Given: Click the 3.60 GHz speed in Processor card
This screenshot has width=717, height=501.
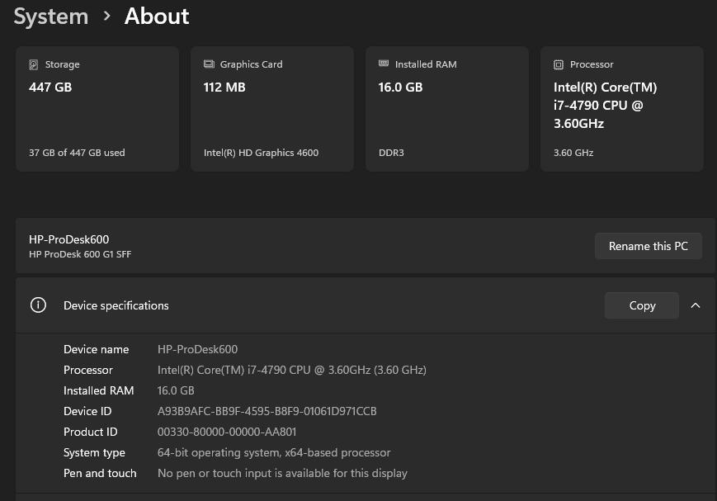Looking at the screenshot, I should tap(573, 153).
